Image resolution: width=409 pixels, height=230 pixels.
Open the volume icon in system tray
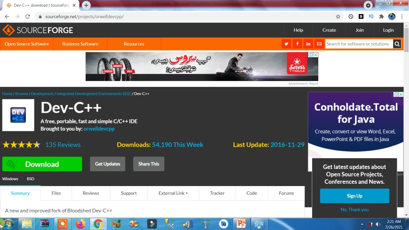378,224
